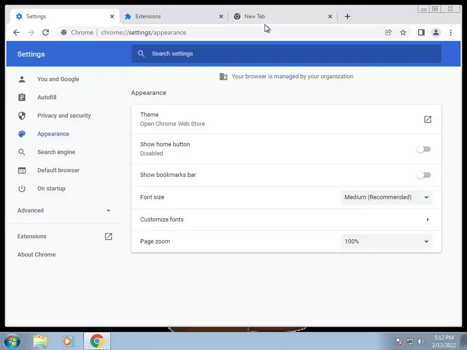Click the browser window icon beside Default browser
Image resolution: width=467 pixels, height=350 pixels.
[22, 170]
